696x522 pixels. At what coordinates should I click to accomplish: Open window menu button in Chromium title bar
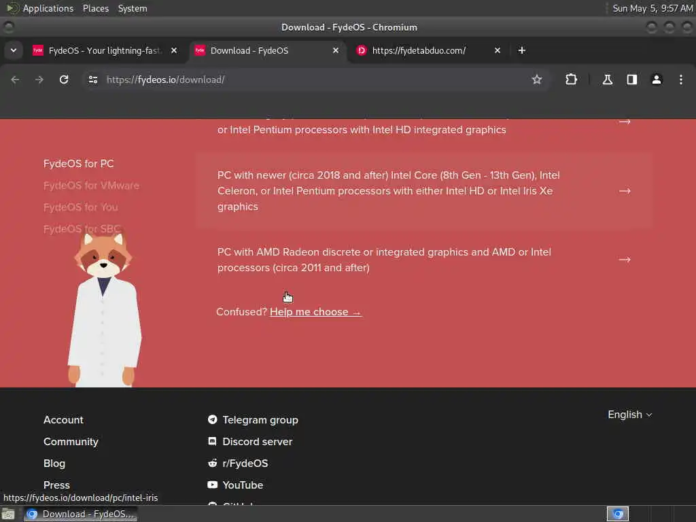tap(8, 27)
